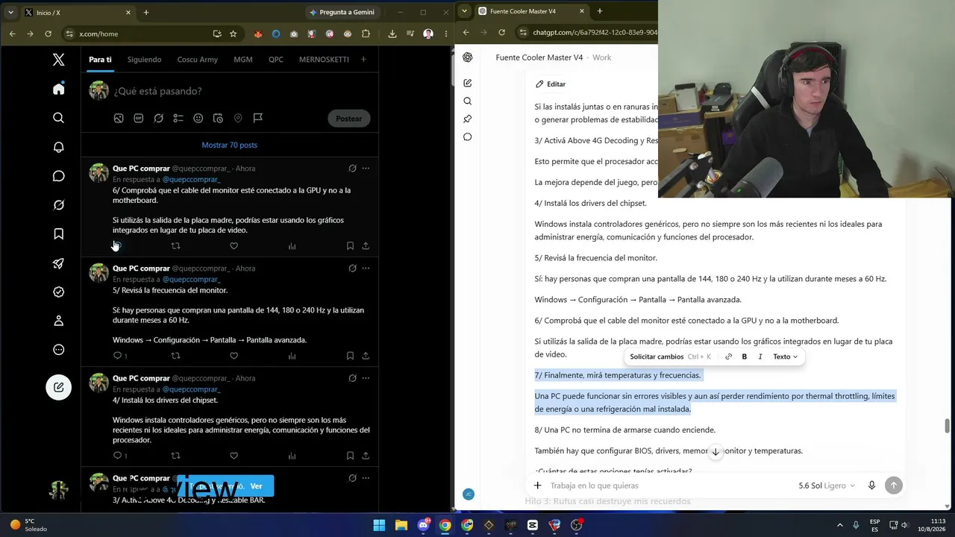
Task: Switch to Siguiendo tab on X
Action: [144, 60]
